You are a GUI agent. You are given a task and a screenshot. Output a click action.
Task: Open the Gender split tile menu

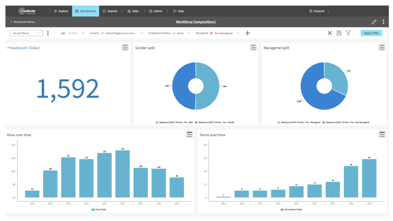click(x=253, y=47)
